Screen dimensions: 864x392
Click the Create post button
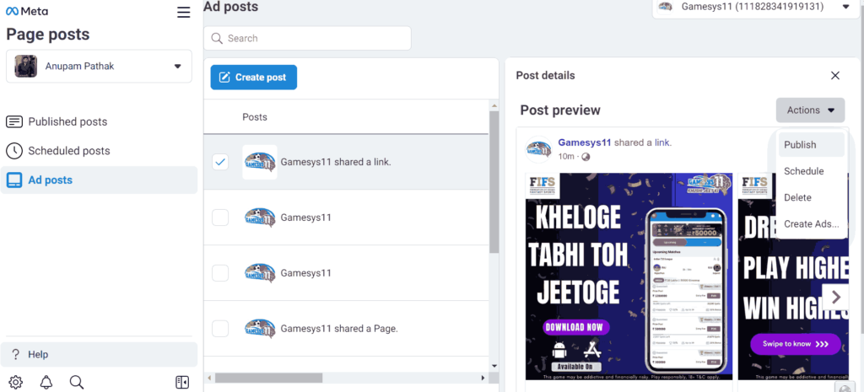[253, 77]
